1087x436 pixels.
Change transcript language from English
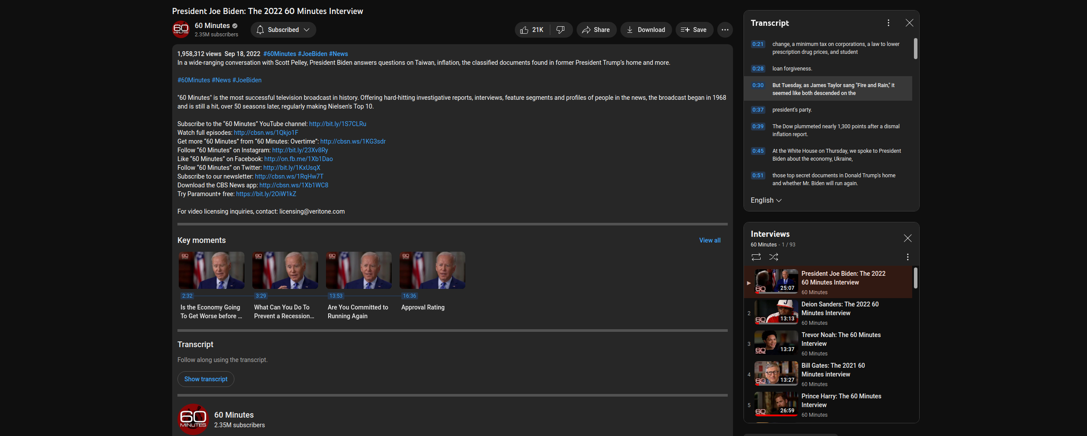tap(766, 200)
